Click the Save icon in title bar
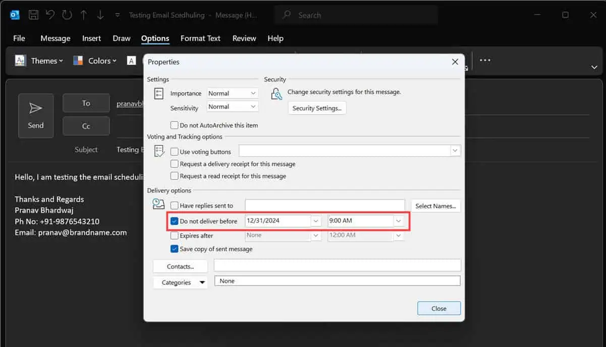The width and height of the screenshot is (606, 347). [33, 15]
